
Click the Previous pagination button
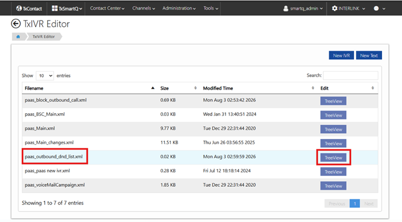[337, 204]
